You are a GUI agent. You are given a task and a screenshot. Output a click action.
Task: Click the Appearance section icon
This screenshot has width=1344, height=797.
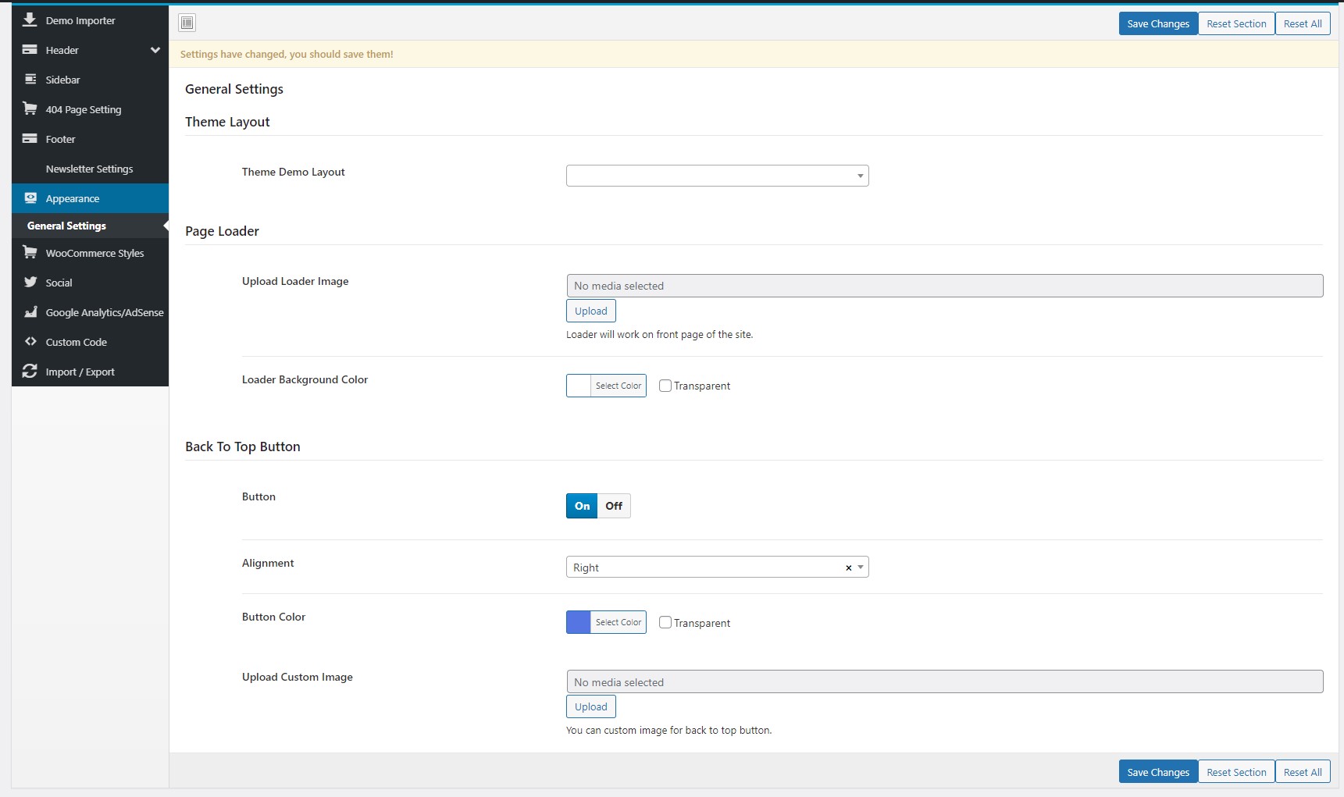pyautogui.click(x=30, y=197)
